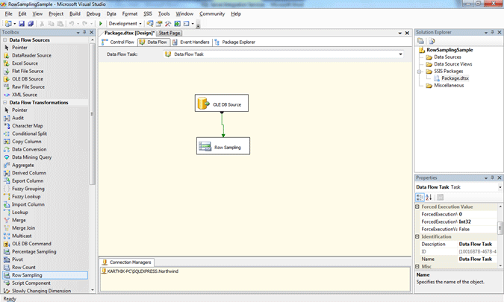Screen dimensions: 504x302
Task: Click the Categorized view icon in Properties
Action: click(x=420, y=198)
